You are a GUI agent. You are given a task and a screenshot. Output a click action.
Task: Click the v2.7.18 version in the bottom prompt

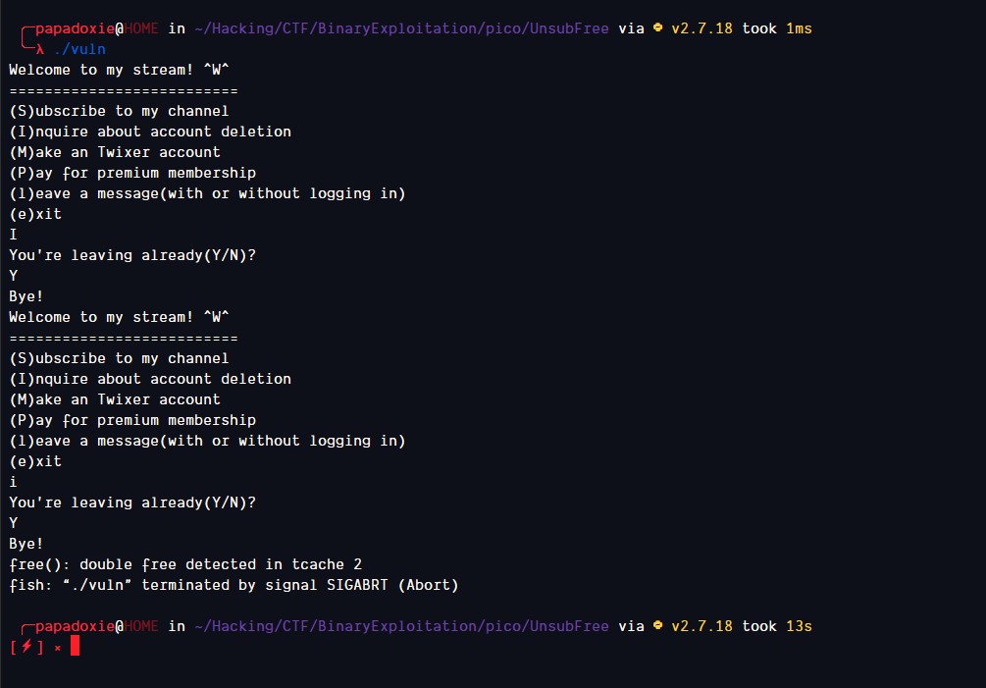click(701, 626)
